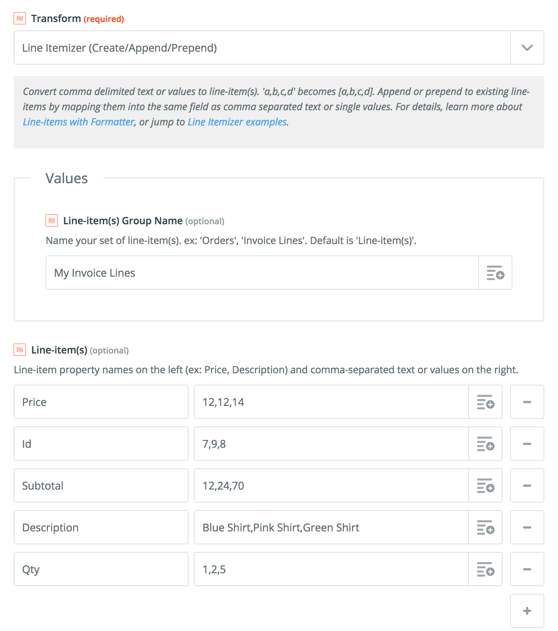
Task: Jump to Line Itemizer examples link
Action: pos(237,122)
